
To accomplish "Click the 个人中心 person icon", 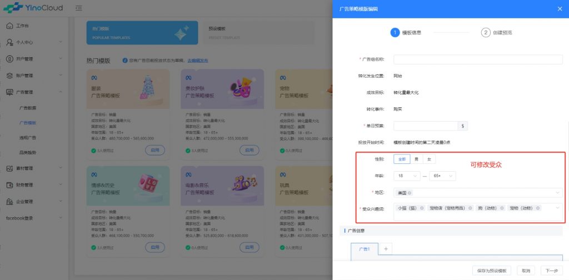I will pyautogui.click(x=10, y=42).
